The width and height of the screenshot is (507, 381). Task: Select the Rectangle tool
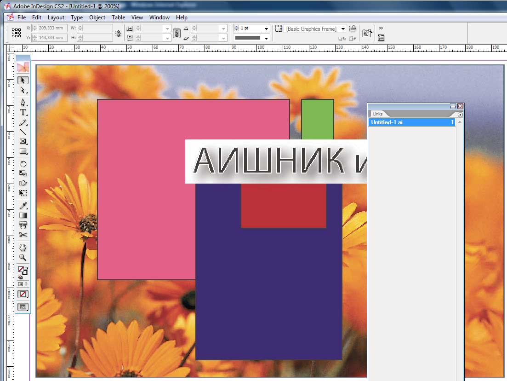tap(23, 151)
